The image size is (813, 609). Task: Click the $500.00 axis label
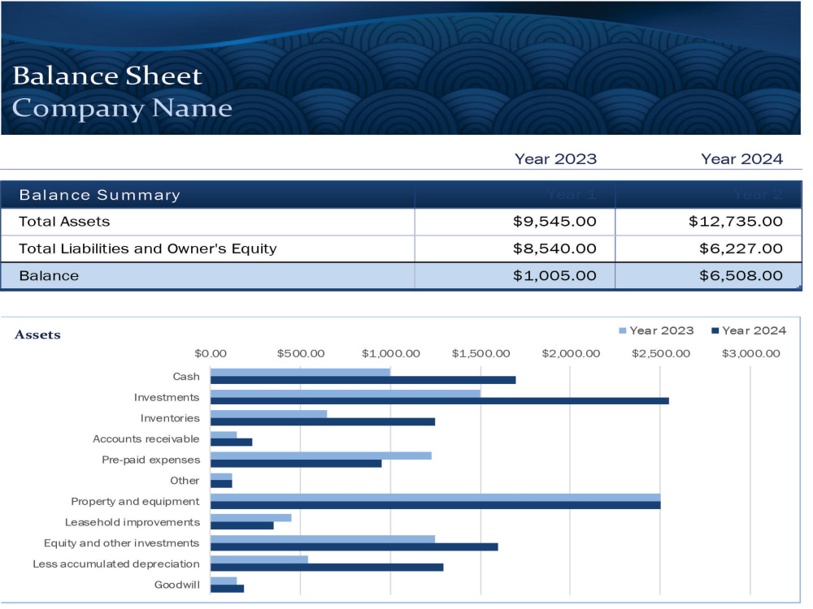[301, 354]
